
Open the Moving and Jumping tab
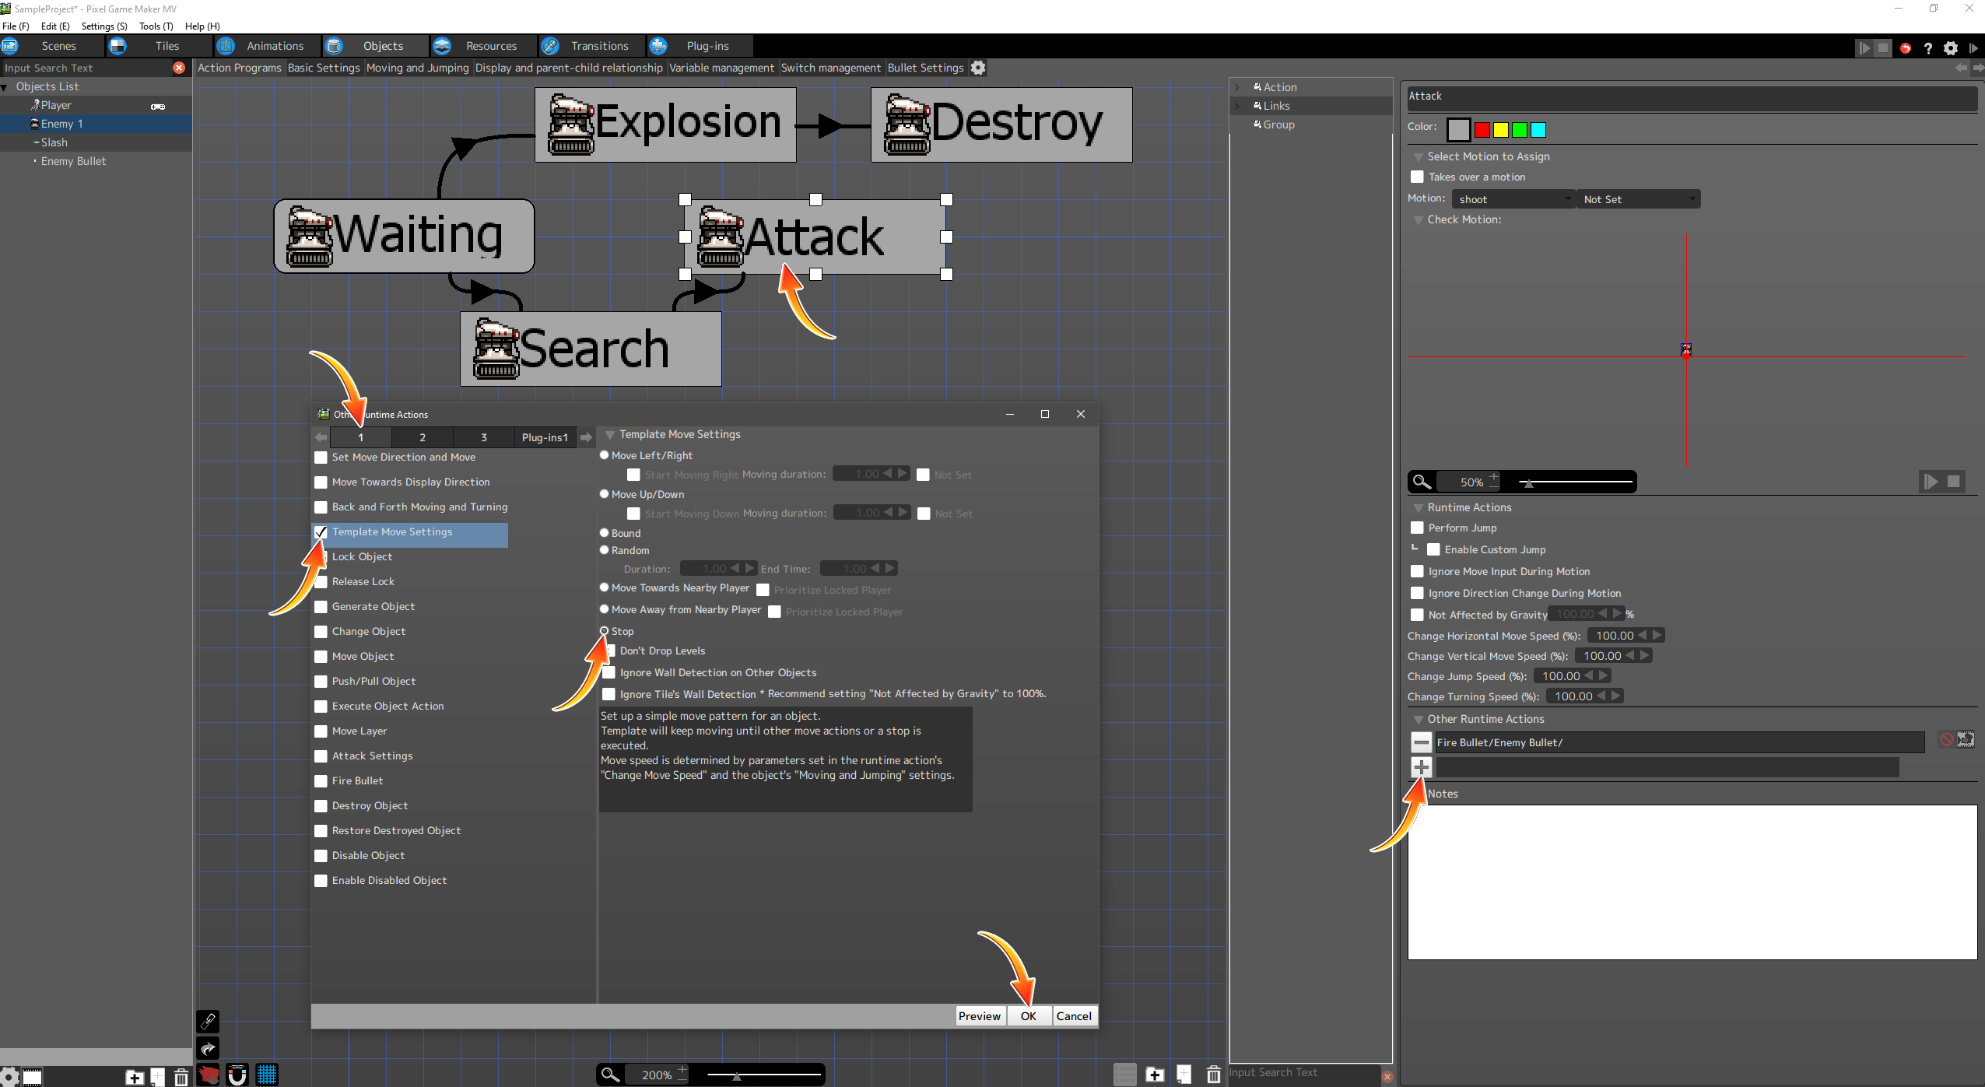pyautogui.click(x=417, y=68)
